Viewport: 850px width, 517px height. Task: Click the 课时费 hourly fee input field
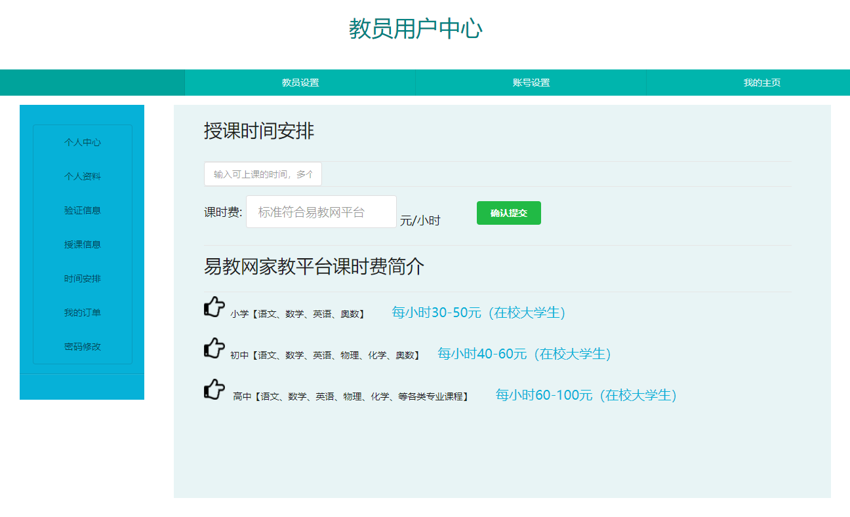coord(321,212)
